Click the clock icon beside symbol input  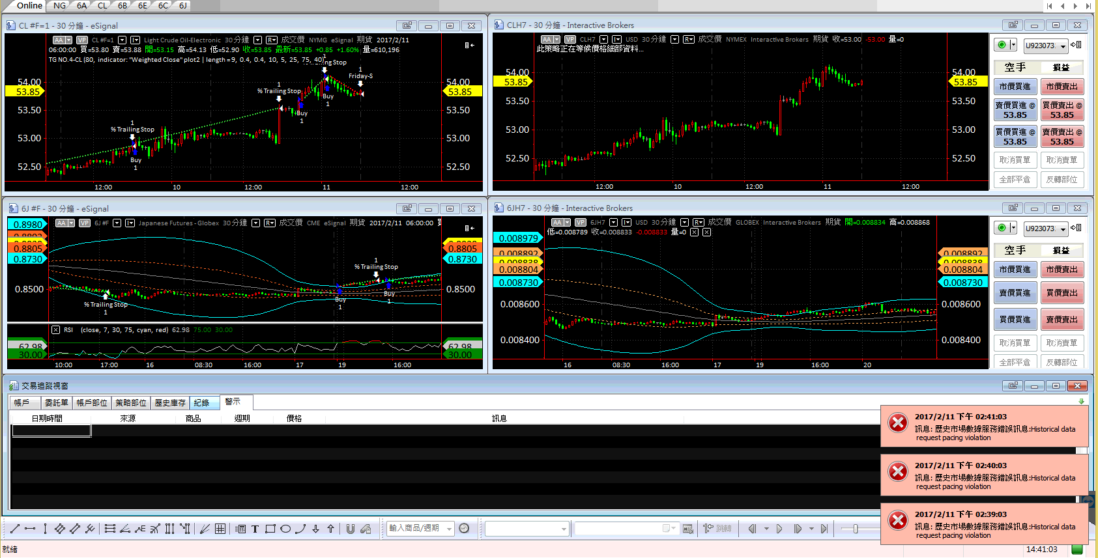[464, 528]
